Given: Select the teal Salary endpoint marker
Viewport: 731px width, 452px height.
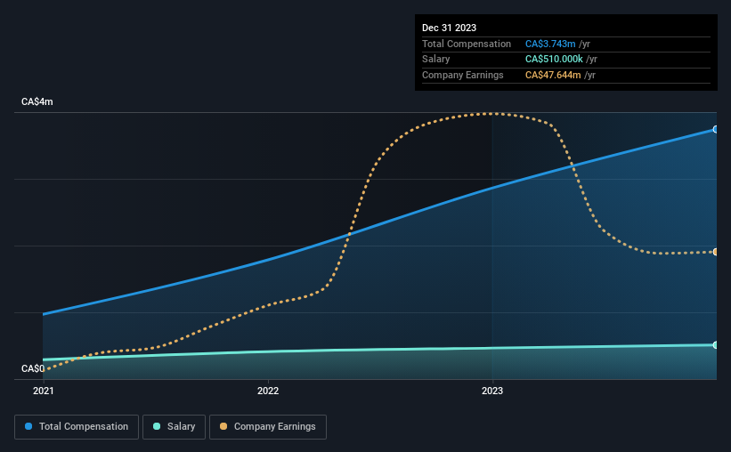Looking at the screenshot, I should click(716, 345).
